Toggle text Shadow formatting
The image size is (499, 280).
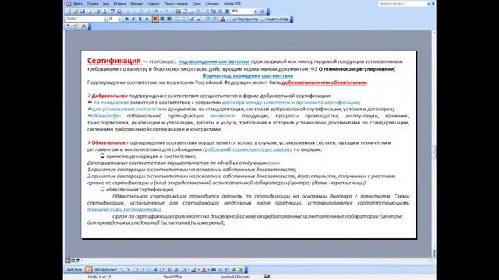[147, 19]
